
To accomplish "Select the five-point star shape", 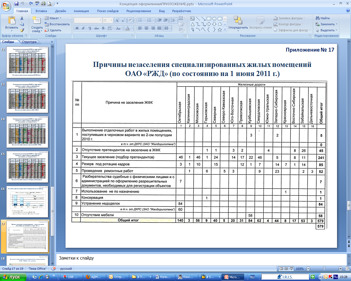I will [x=220, y=30].
